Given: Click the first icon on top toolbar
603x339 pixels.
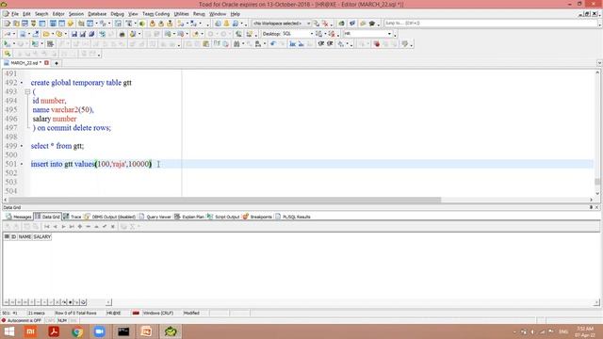Looking at the screenshot, I should (x=7, y=24).
